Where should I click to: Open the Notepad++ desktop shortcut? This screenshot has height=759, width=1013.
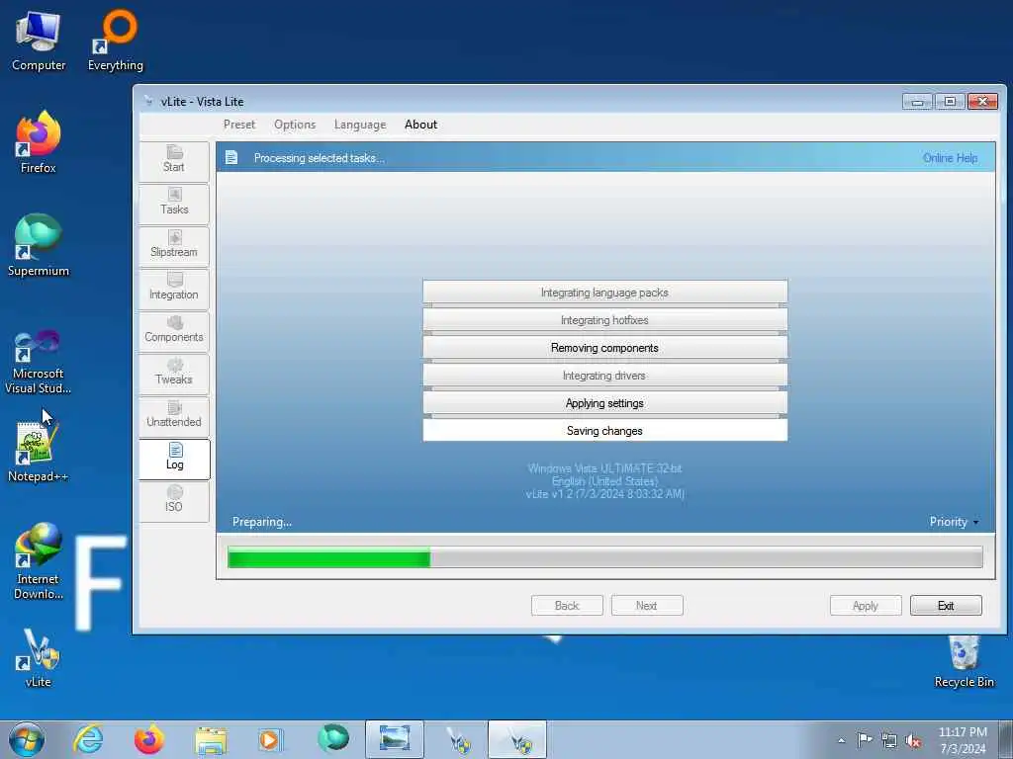tap(39, 451)
